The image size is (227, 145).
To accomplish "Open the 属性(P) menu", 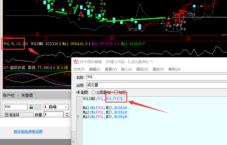I will click(158, 69).
